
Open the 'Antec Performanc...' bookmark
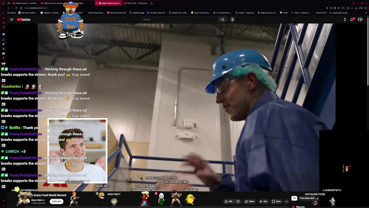pyautogui.click(x=201, y=13)
